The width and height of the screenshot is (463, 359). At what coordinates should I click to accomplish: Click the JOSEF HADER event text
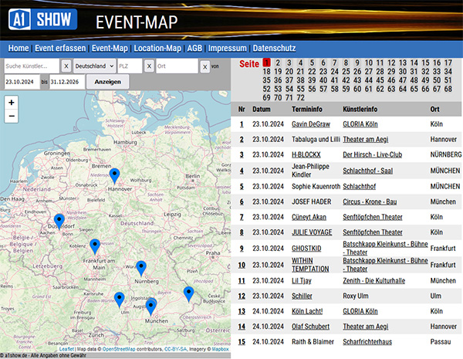click(311, 202)
